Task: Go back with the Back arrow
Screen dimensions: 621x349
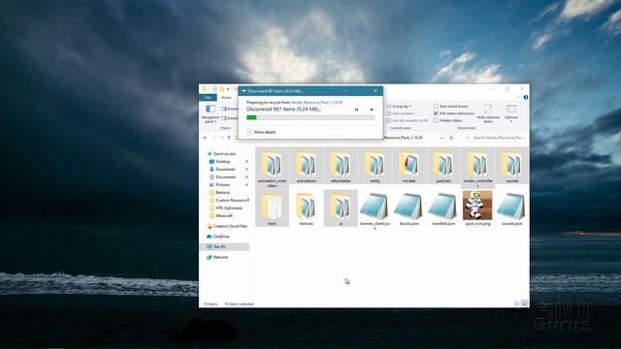Action: (205, 138)
